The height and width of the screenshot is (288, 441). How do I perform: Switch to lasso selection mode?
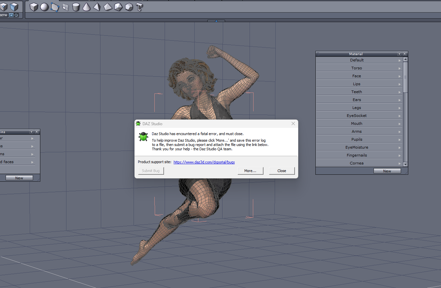pos(16,15)
